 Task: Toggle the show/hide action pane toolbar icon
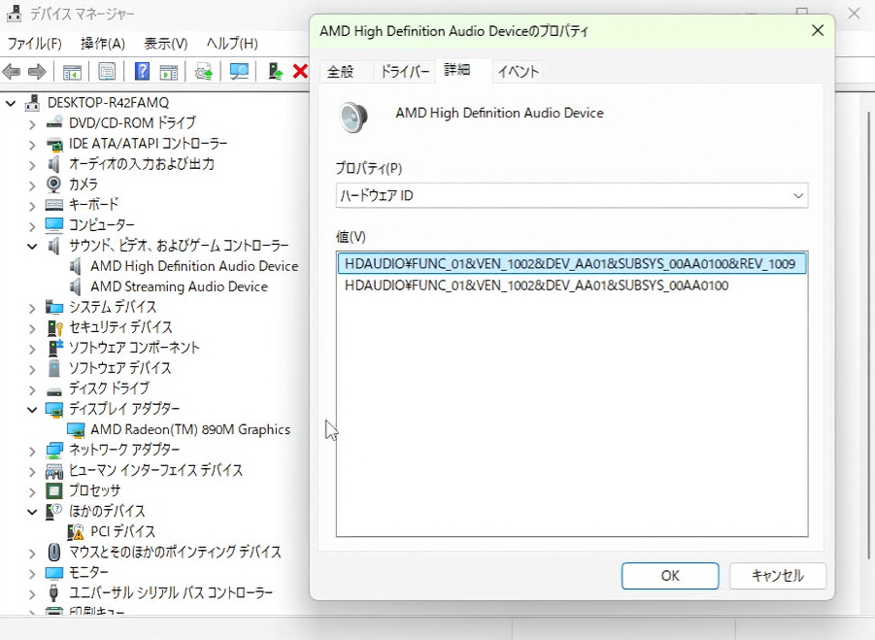coord(169,72)
